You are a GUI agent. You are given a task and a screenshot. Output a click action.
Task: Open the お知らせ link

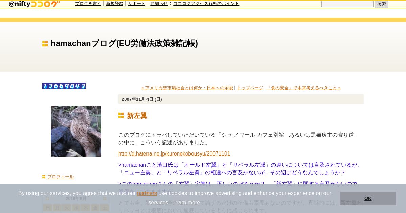coord(159,4)
